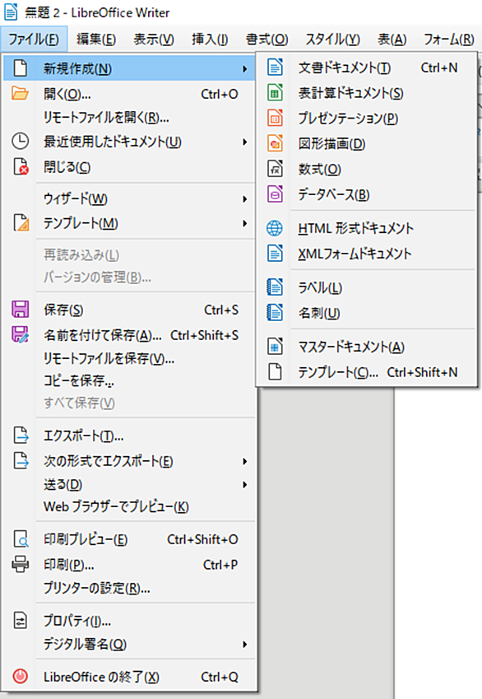Viewport: 482px width, 699px height.
Task: Open the ファイル(F) menu
Action: [34, 40]
